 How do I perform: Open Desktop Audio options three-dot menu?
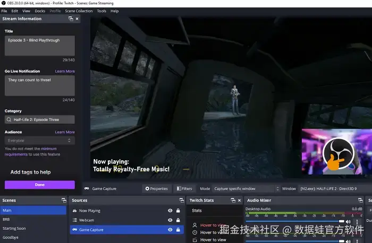(x=357, y=222)
